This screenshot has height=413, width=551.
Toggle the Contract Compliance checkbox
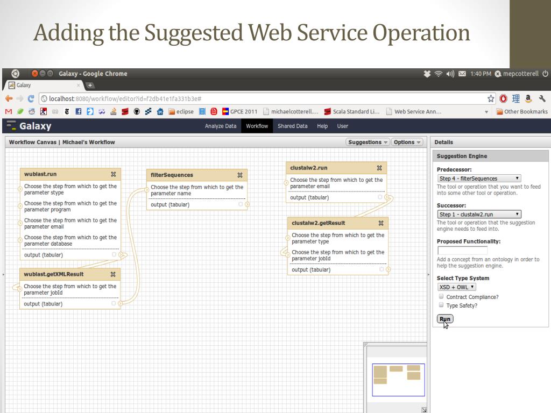pos(441,296)
